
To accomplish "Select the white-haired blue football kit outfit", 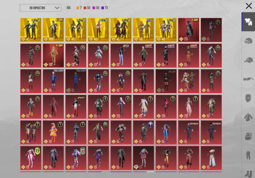I will coord(53,81).
